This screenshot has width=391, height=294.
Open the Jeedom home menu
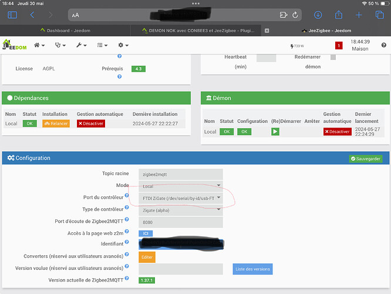(x=39, y=45)
